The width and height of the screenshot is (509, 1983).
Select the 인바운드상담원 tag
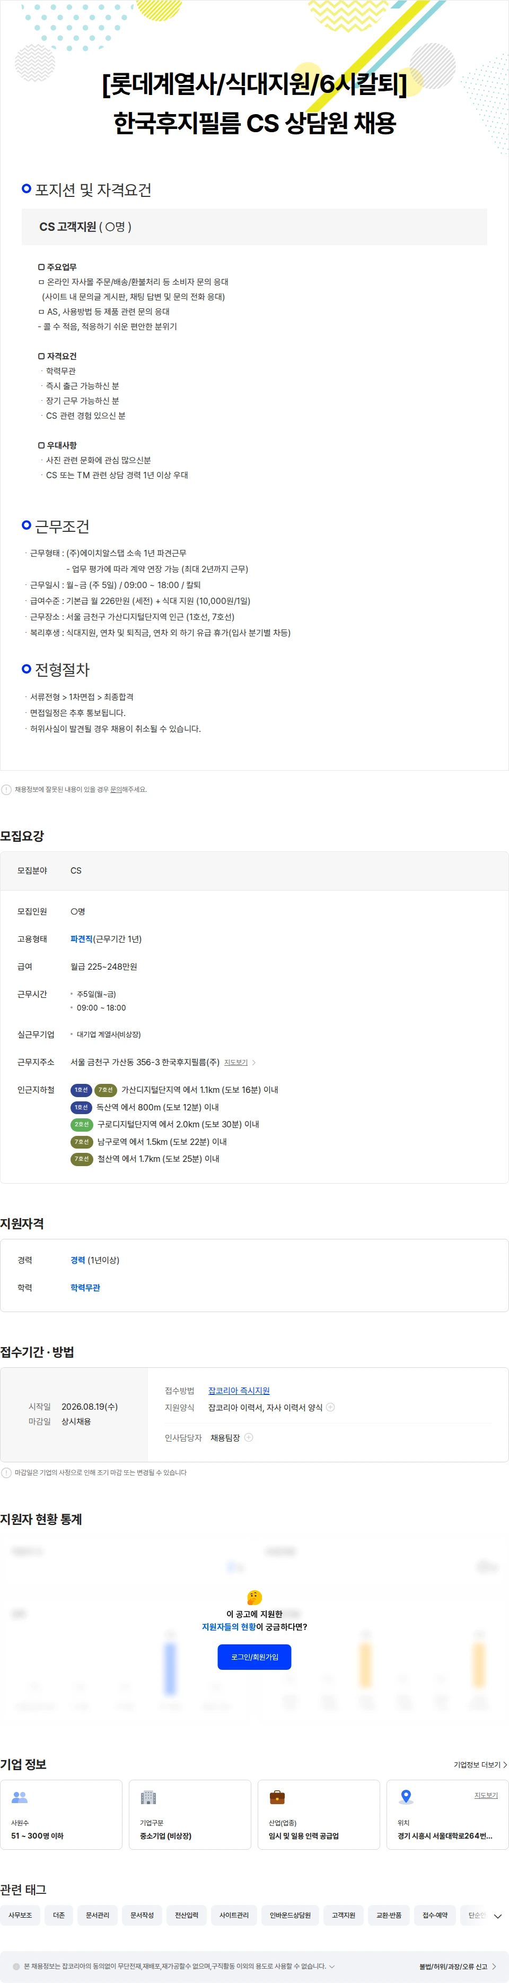[291, 1915]
